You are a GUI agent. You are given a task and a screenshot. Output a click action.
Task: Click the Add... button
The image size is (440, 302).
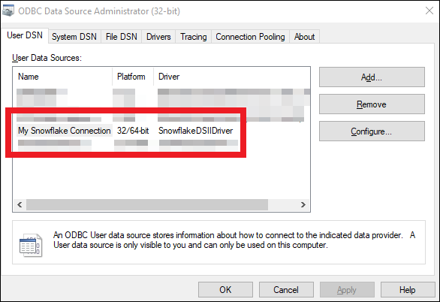coord(372,77)
